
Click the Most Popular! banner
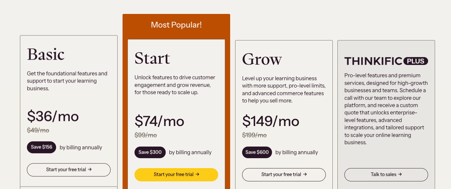click(176, 25)
